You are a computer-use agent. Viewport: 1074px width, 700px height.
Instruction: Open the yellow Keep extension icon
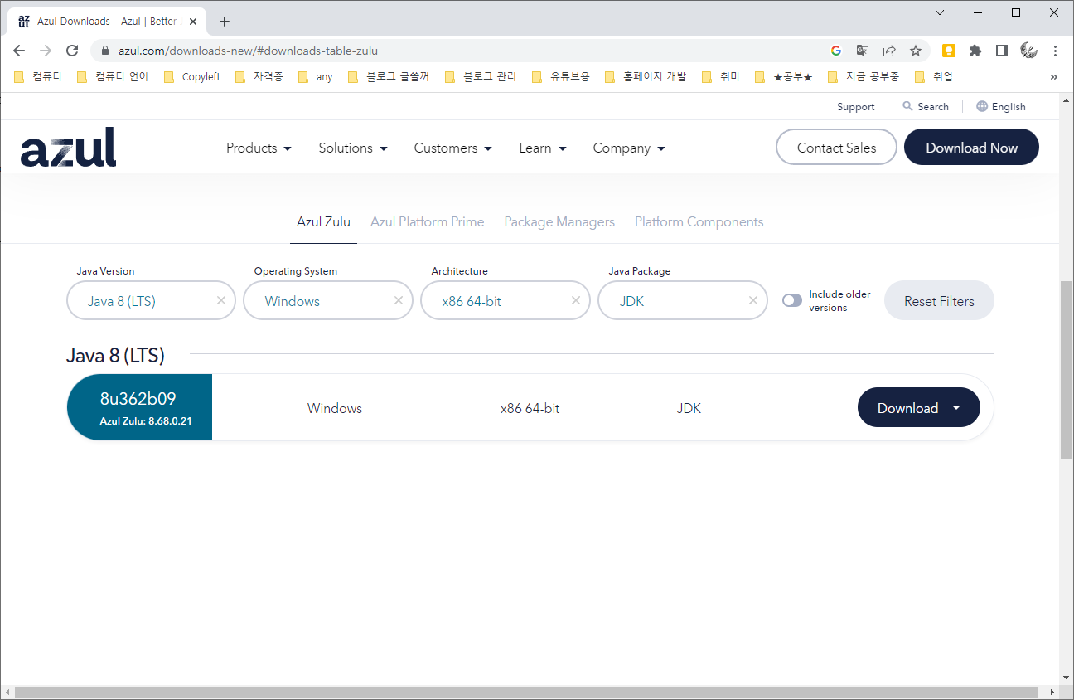tap(949, 51)
